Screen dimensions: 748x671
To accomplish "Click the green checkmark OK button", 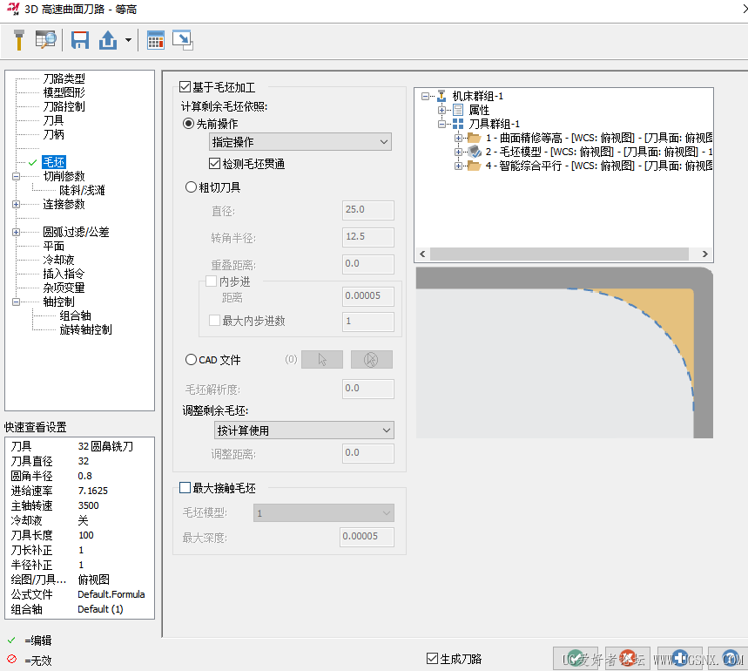I will (x=576, y=658).
